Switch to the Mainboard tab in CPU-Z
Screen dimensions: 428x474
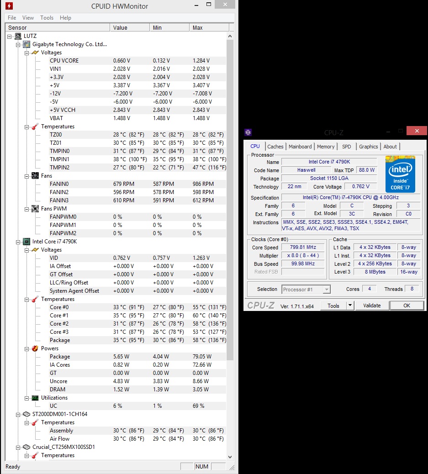pyautogui.click(x=300, y=147)
